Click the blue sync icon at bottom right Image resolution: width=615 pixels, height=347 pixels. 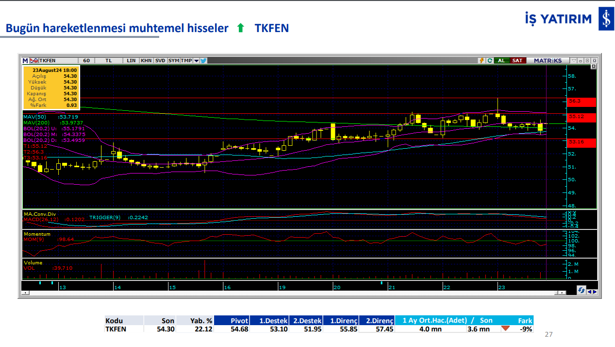tap(581, 291)
